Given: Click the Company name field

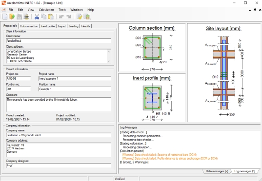Looking at the screenshot, I should (x=59, y=135).
